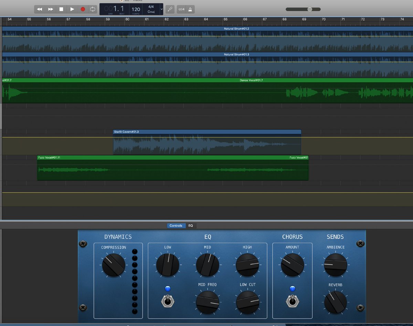Toggle the Cycle loop button
The height and width of the screenshot is (326, 413).
tap(93, 9)
